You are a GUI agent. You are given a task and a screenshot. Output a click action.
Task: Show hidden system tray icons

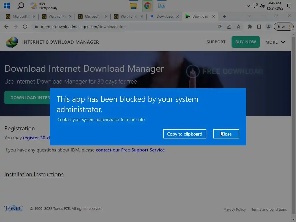tap(248, 6)
